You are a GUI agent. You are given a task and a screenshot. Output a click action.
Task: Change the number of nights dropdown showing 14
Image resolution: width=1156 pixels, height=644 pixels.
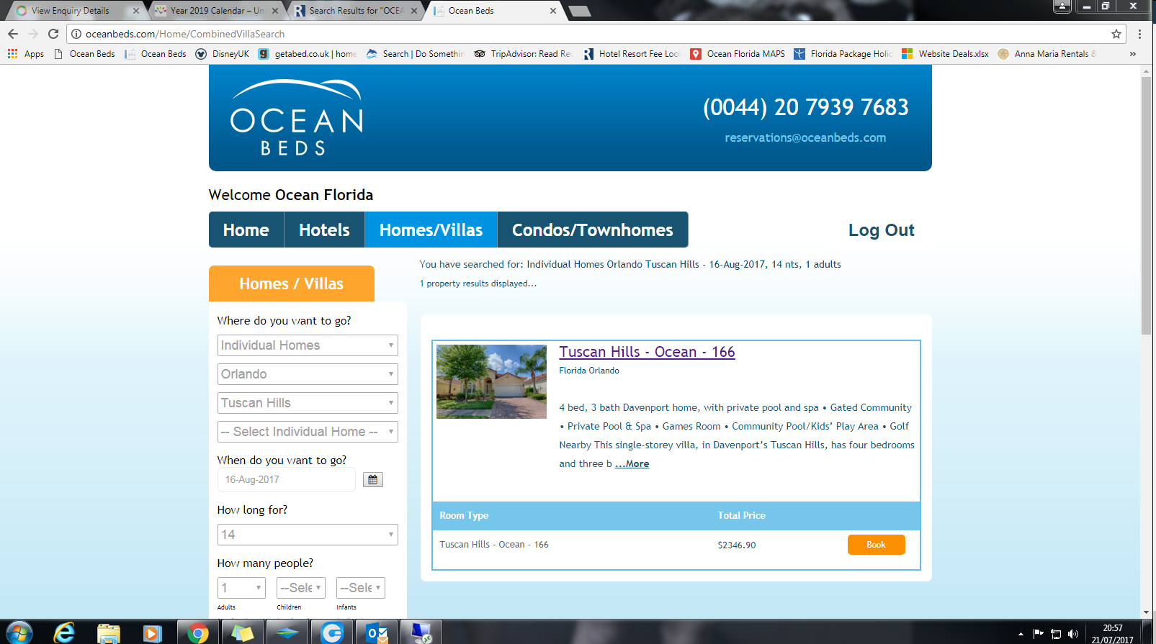[x=308, y=535]
